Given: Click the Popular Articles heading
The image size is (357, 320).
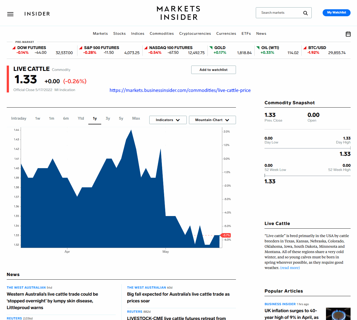Looking at the screenshot, I should pyautogui.click(x=284, y=291).
